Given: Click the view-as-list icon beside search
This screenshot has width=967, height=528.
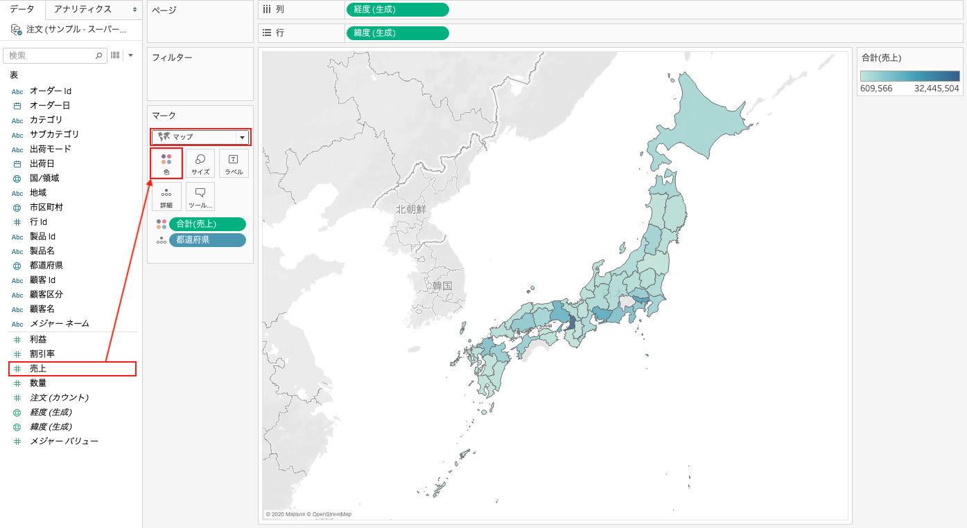Looking at the screenshot, I should point(115,55).
